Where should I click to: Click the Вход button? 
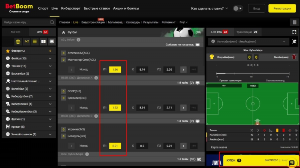(x=256, y=8)
